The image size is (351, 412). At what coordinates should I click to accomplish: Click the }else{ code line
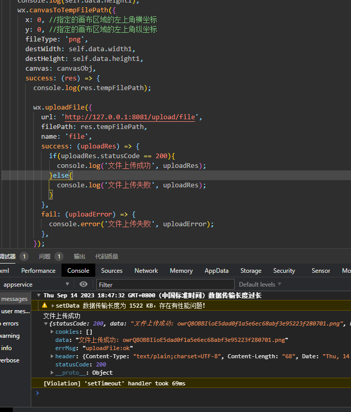(61, 176)
